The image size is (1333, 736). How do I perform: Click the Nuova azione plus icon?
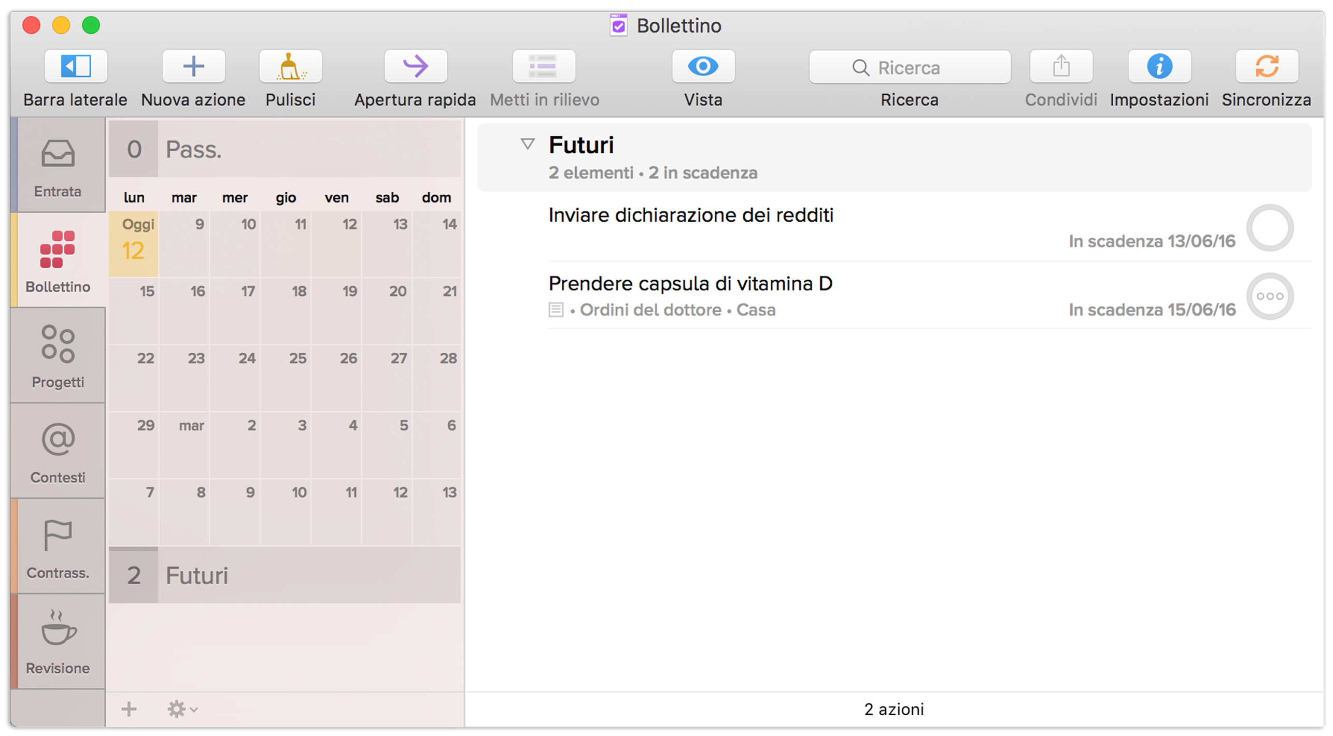(x=193, y=66)
